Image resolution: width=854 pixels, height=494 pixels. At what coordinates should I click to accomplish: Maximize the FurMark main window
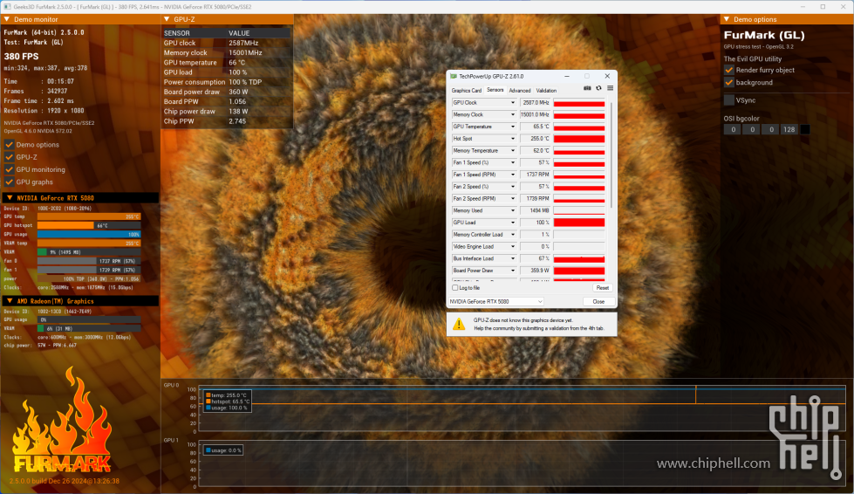[x=823, y=6]
